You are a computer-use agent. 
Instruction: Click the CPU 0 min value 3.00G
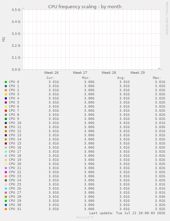point(89,82)
